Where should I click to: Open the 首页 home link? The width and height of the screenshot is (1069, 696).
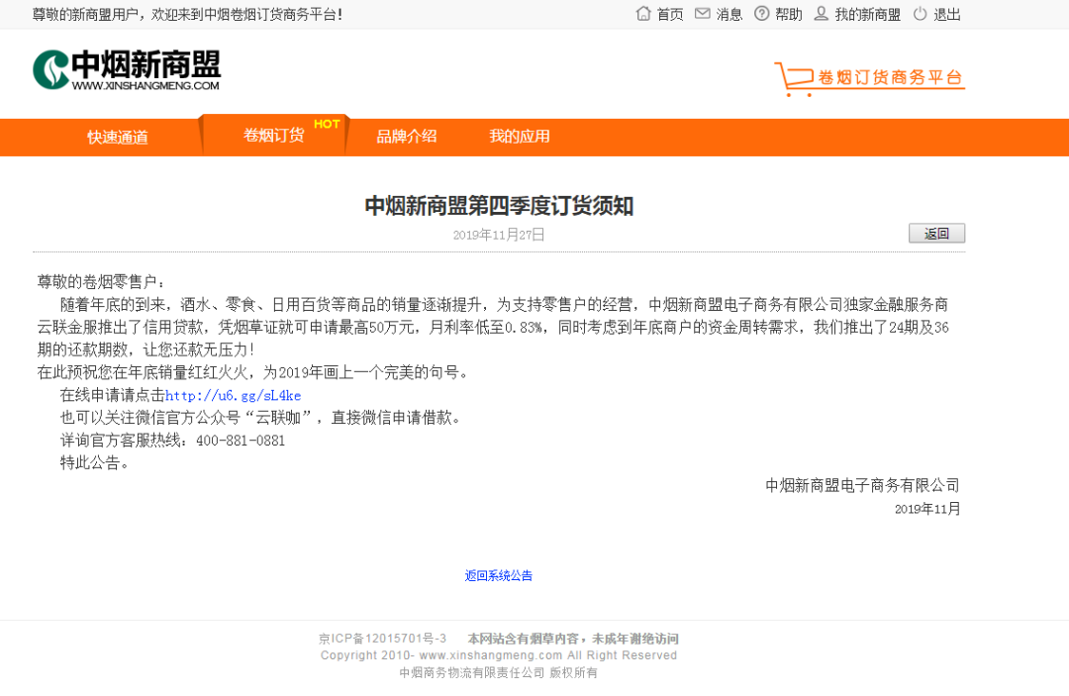[x=669, y=14]
